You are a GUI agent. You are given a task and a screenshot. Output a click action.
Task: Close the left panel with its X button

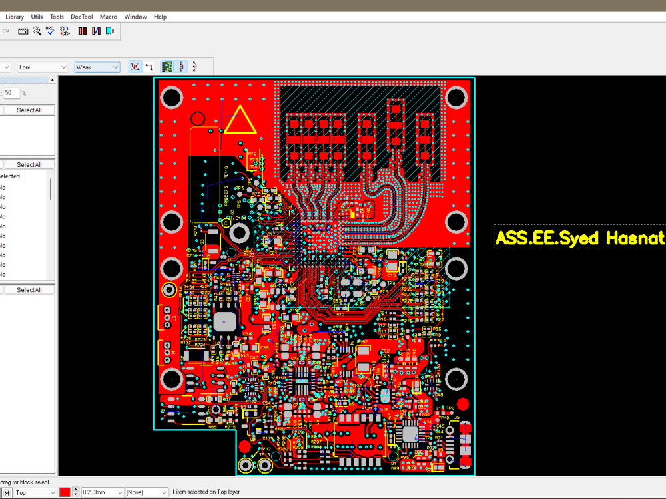[x=51, y=79]
